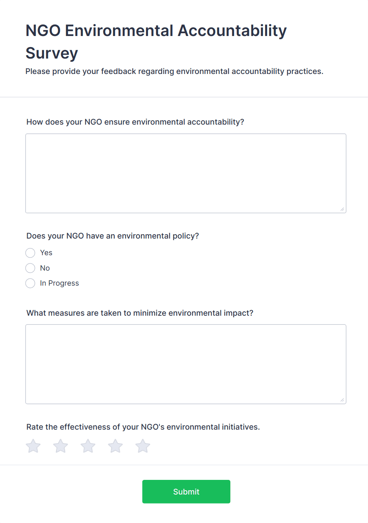Select the Yes radio button
This screenshot has height=523, width=368.
pos(30,253)
